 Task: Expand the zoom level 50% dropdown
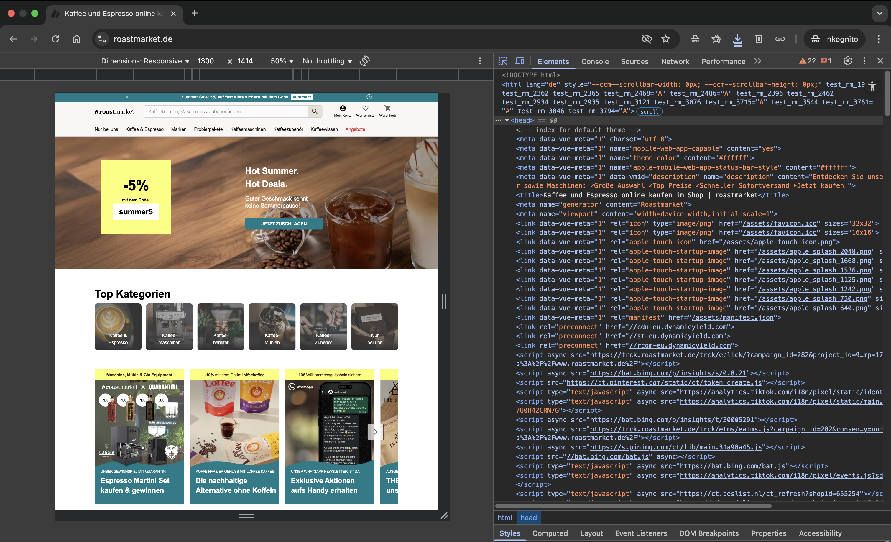tap(281, 61)
